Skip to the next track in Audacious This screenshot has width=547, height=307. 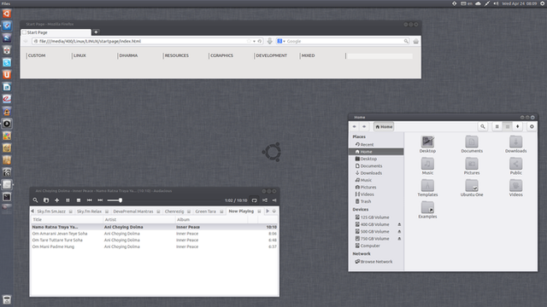point(100,200)
